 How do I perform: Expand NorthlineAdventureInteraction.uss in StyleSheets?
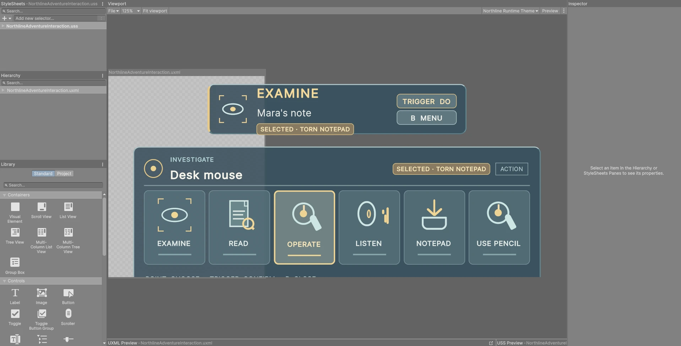point(3,26)
